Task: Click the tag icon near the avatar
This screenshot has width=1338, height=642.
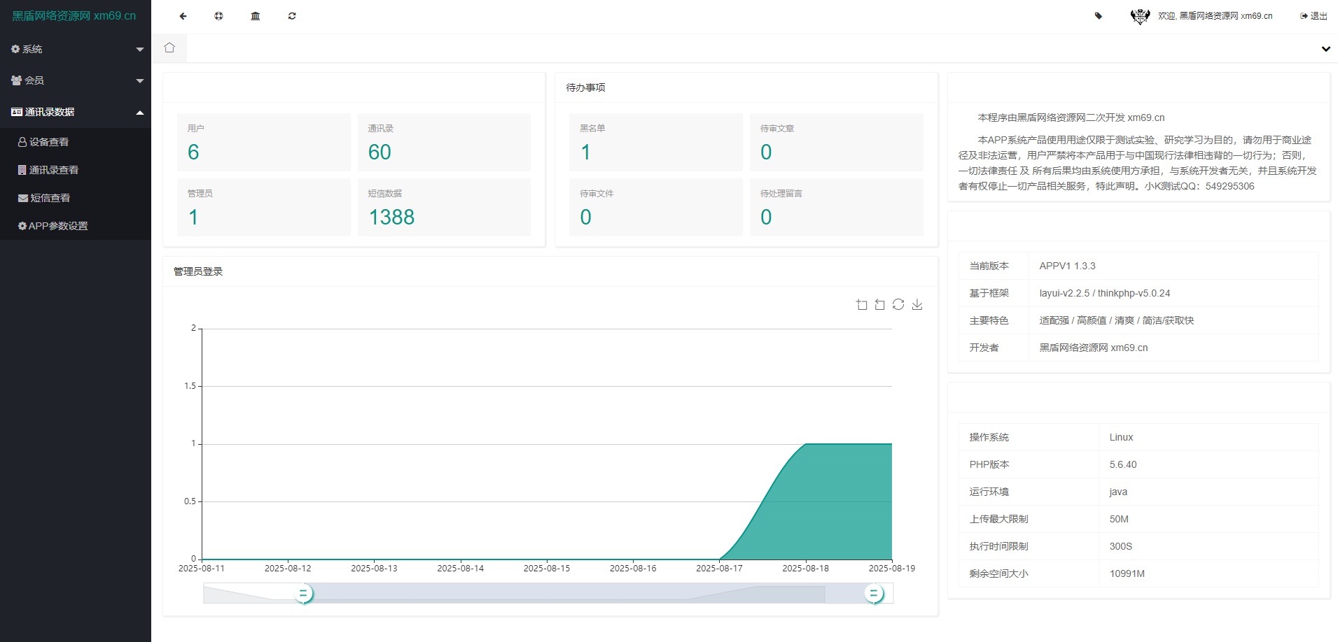Action: (x=1098, y=16)
